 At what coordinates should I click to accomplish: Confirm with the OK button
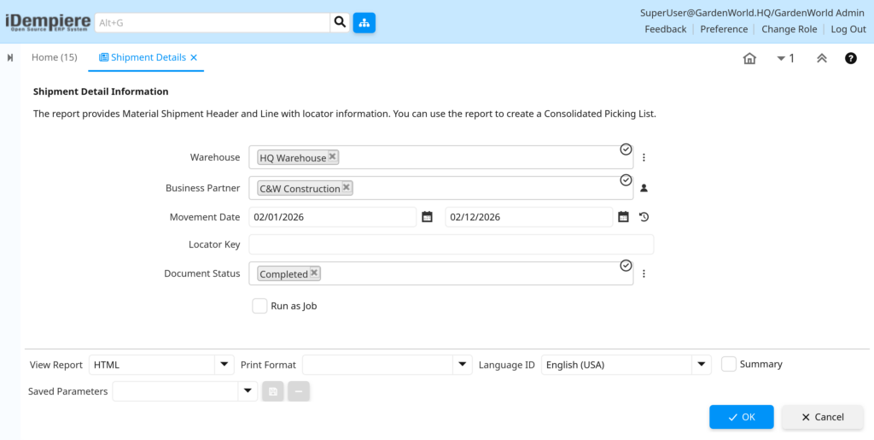(742, 417)
